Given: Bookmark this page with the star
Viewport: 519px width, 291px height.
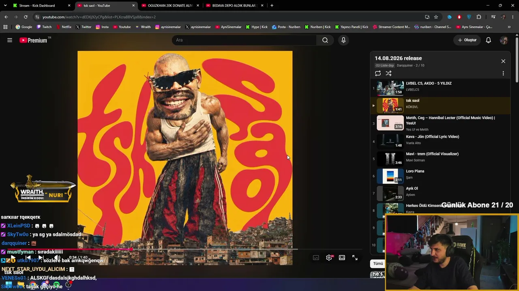Looking at the screenshot, I should click(436, 17).
